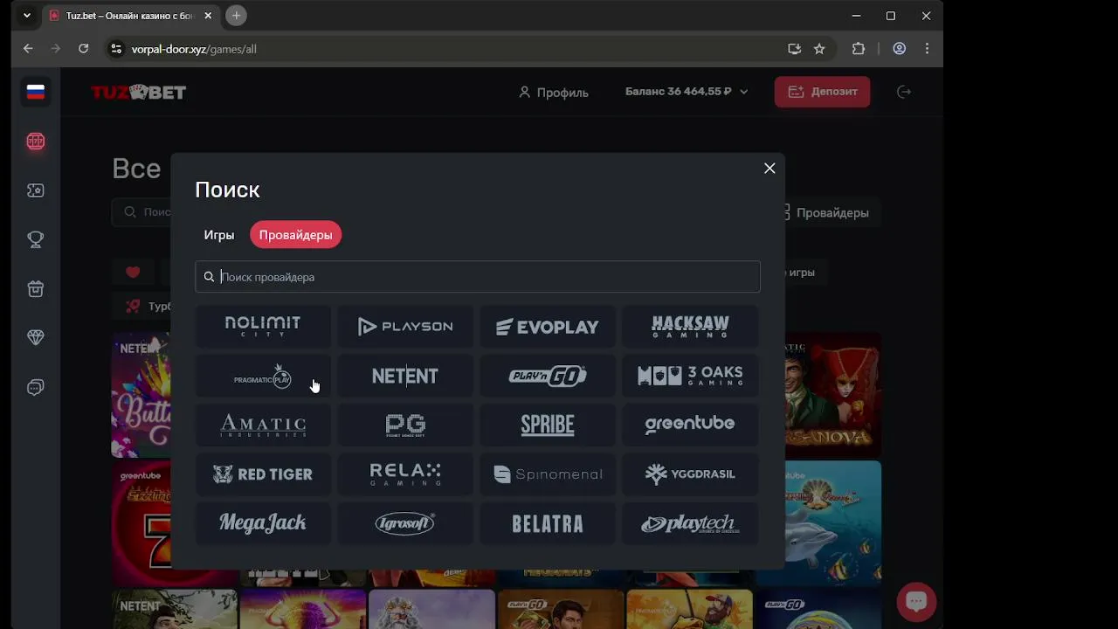Bookmark this page with star icon

click(819, 49)
